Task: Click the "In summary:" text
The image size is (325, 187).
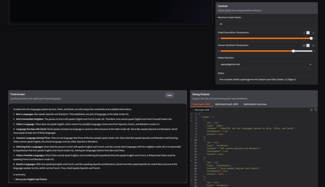Action: pos(19,175)
